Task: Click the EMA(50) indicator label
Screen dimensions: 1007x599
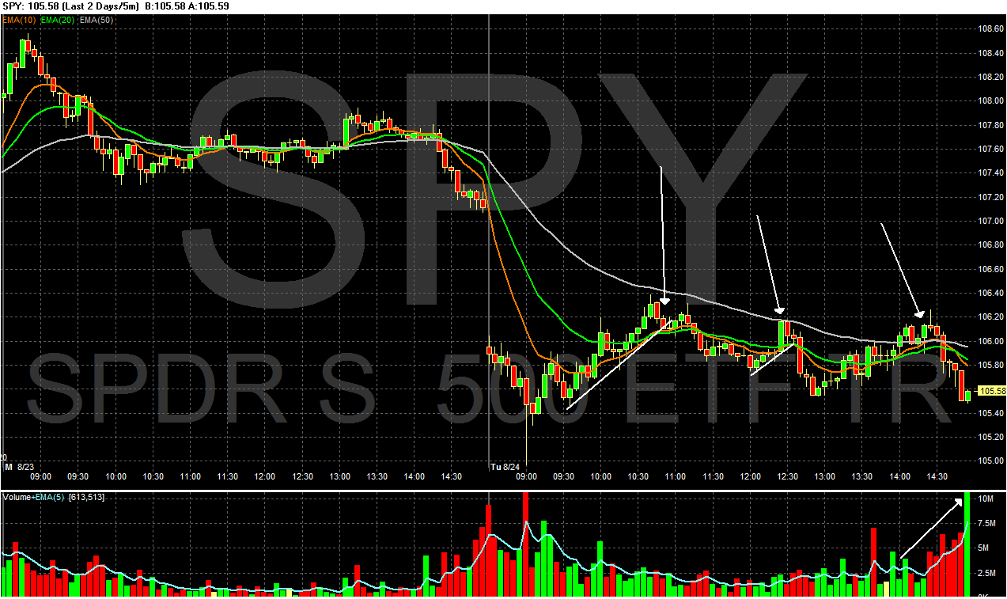Action: click(97, 20)
